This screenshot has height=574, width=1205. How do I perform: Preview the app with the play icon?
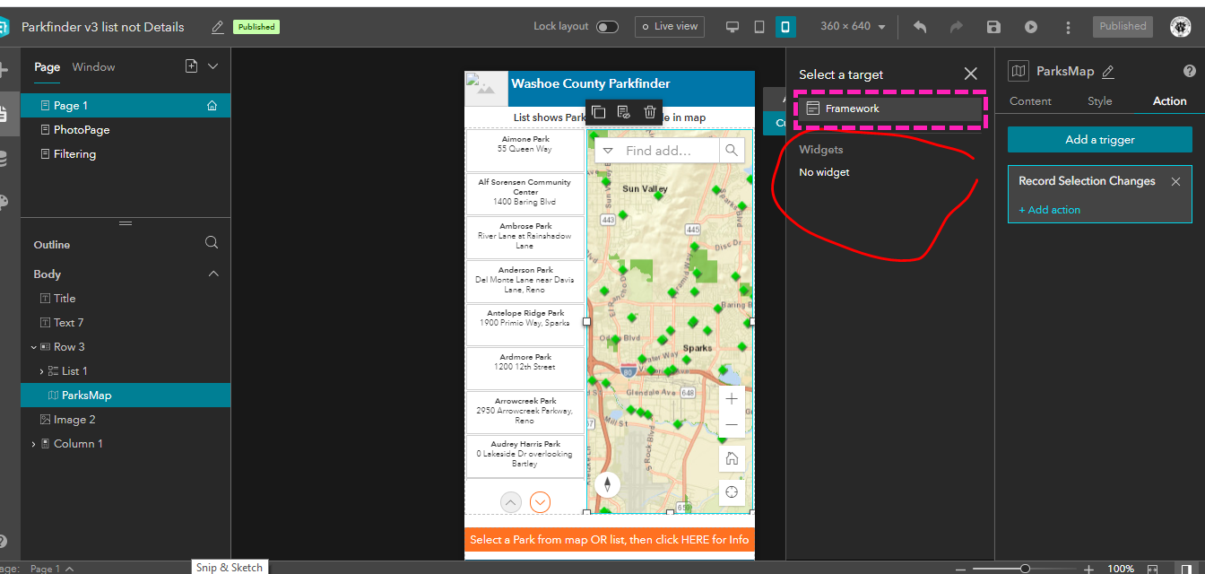click(x=1030, y=26)
